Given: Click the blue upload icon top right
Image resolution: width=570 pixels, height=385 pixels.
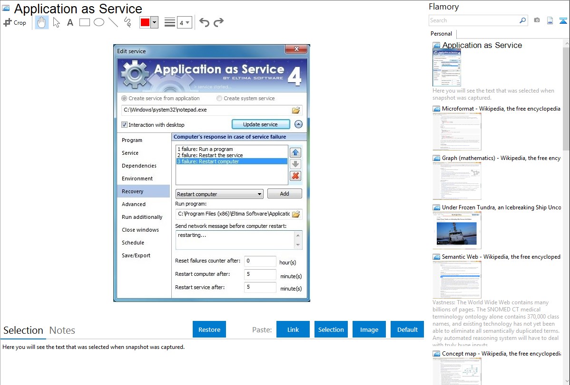Looking at the screenshot, I should coord(563,20).
